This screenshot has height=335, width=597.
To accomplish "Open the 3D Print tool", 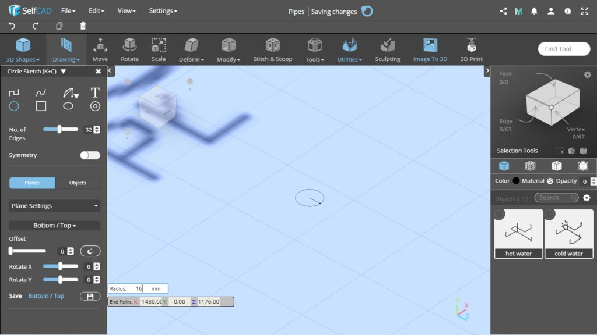I will 471,50.
